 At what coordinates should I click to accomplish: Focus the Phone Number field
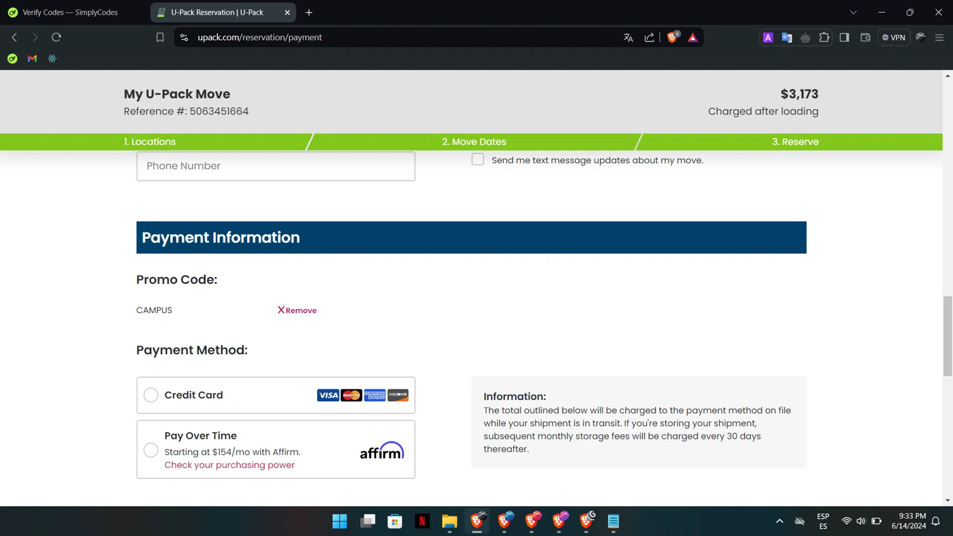click(x=276, y=166)
